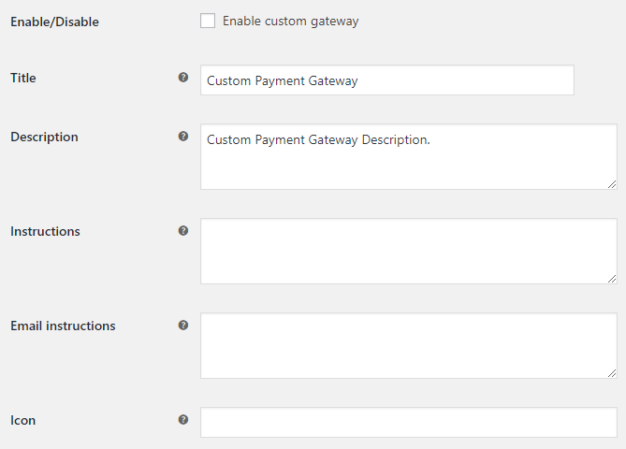Image resolution: width=626 pixels, height=449 pixels.
Task: Click the Email instructions textarea resize corner
Action: (x=612, y=373)
